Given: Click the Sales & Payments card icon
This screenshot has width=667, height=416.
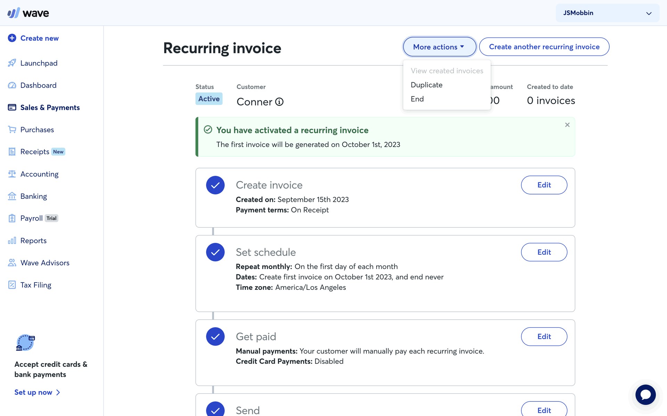Looking at the screenshot, I should tap(12, 107).
